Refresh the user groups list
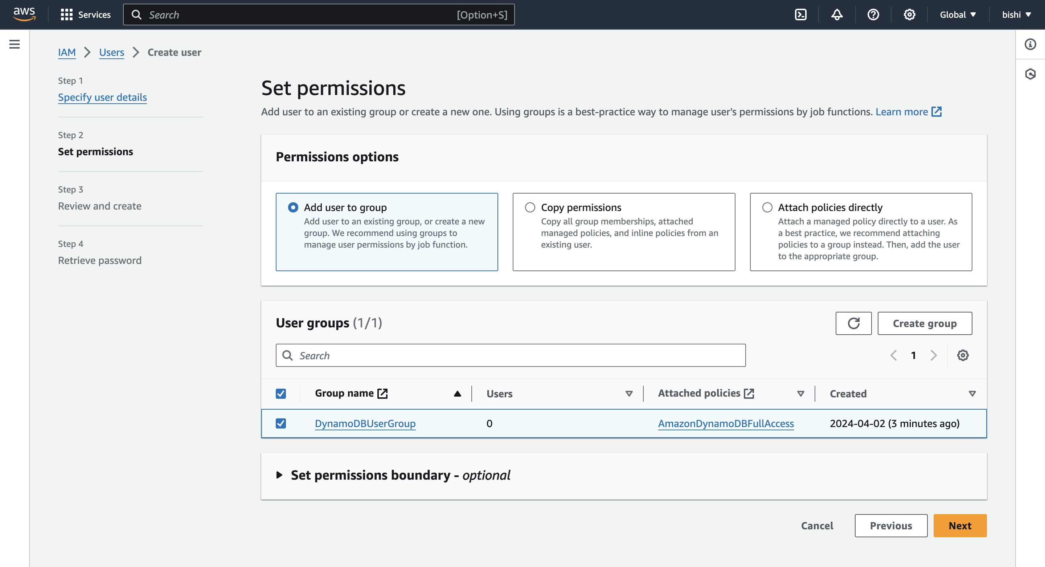 point(853,323)
